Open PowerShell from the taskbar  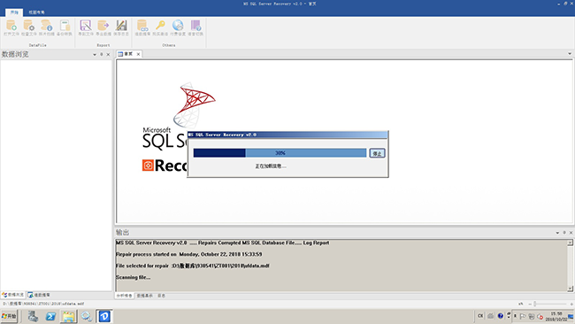[x=50, y=316]
